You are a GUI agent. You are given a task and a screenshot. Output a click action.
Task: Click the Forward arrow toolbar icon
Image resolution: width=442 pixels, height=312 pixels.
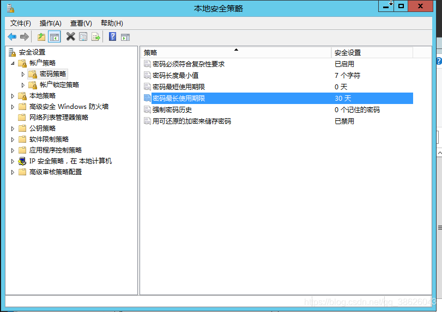click(25, 37)
